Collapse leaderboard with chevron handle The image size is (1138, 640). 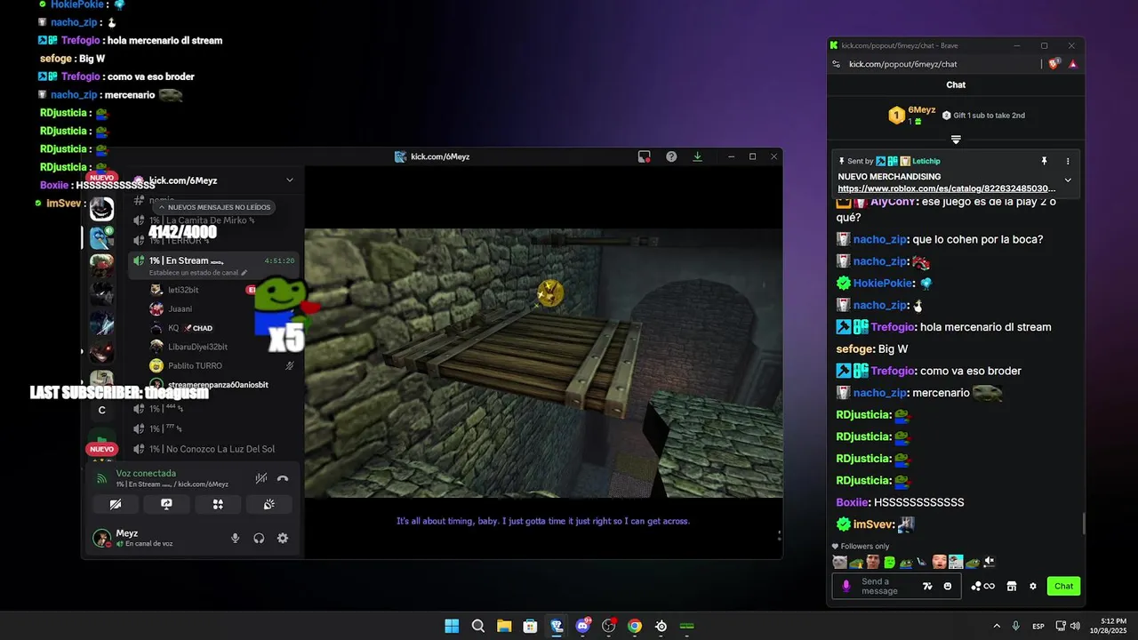click(x=956, y=140)
